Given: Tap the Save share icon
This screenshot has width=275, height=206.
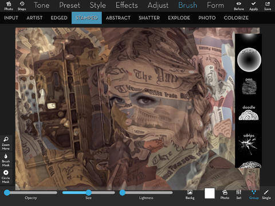Looking at the screenshot, I should [268, 6].
